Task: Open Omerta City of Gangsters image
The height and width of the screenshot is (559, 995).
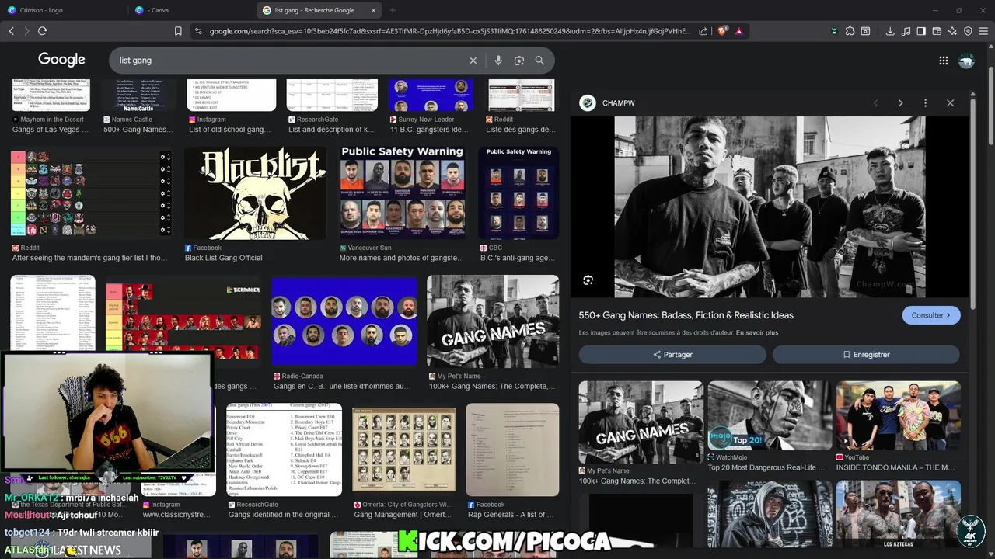Action: point(403,450)
